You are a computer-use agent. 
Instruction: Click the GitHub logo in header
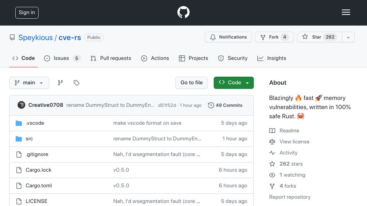coord(183,12)
